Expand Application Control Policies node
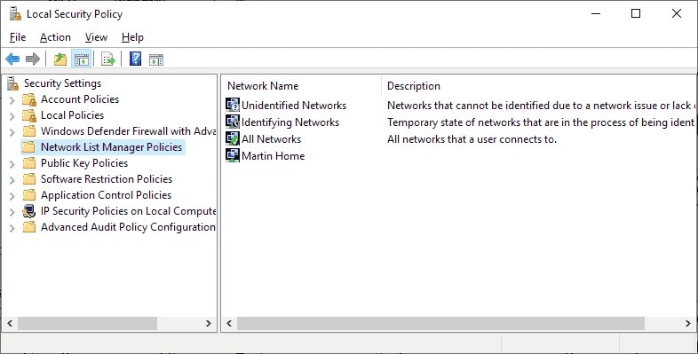 pos(12,196)
